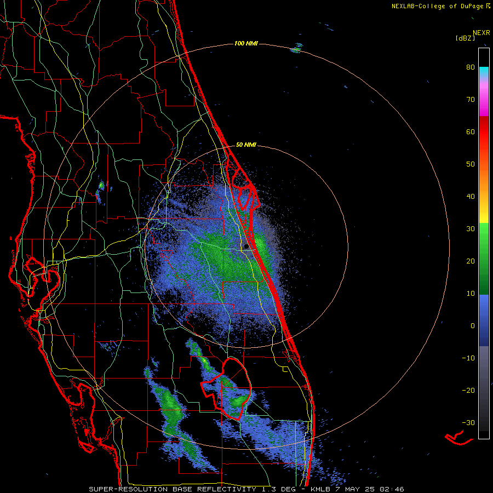
Task: Click the -20 dBZ scale label
Action: pyautogui.click(x=468, y=390)
